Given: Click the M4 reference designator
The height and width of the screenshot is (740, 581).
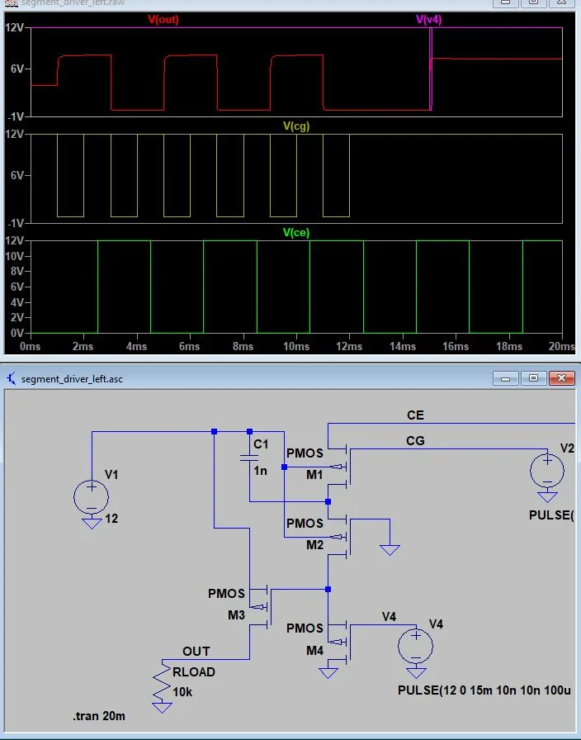Looking at the screenshot, I should coord(314,651).
